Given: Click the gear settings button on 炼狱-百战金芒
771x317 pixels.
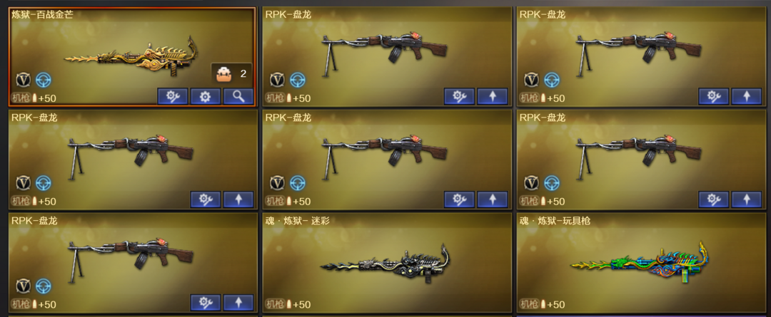Looking at the screenshot, I should (206, 97).
